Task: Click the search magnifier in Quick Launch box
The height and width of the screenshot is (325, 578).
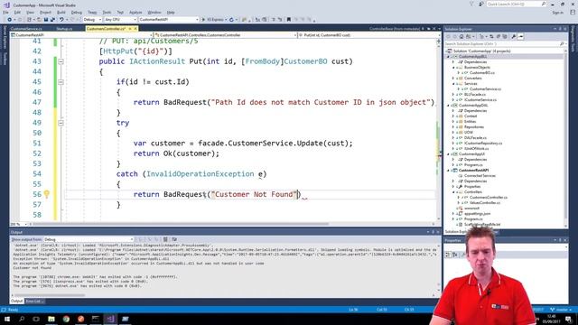Action: tap(544, 4)
